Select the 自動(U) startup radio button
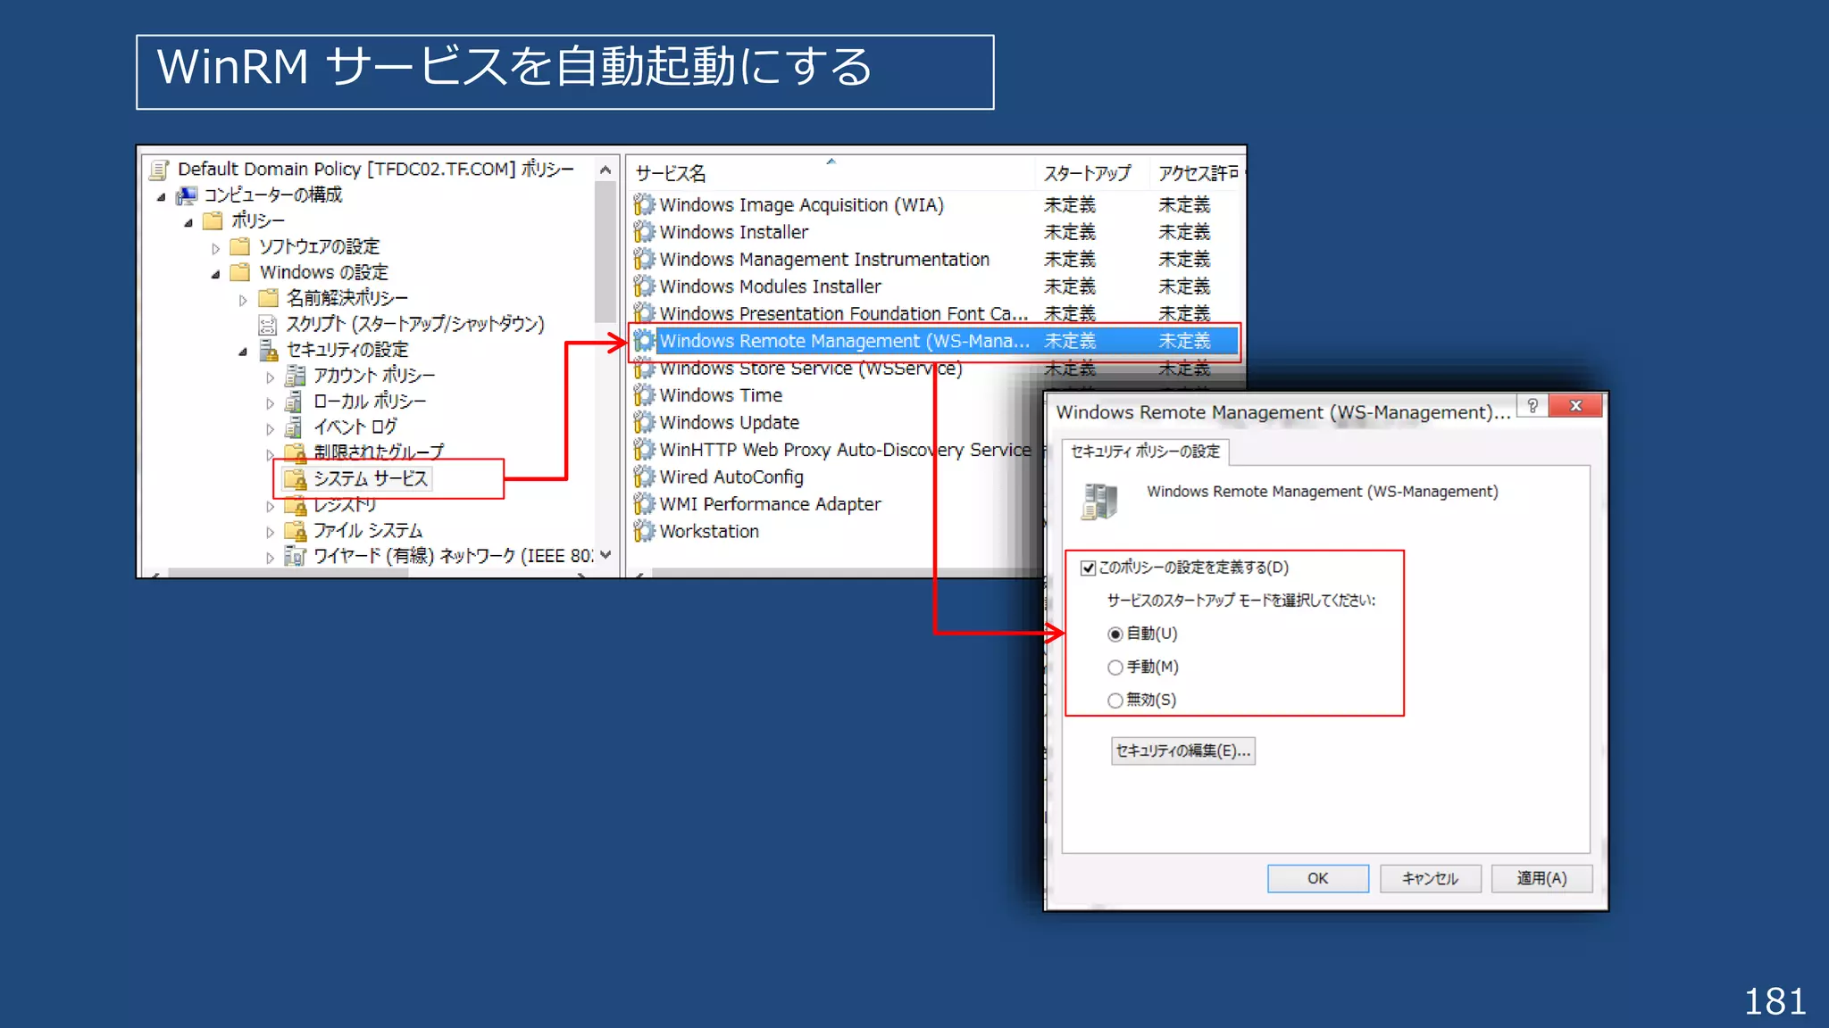Image resolution: width=1829 pixels, height=1028 pixels. click(1115, 634)
